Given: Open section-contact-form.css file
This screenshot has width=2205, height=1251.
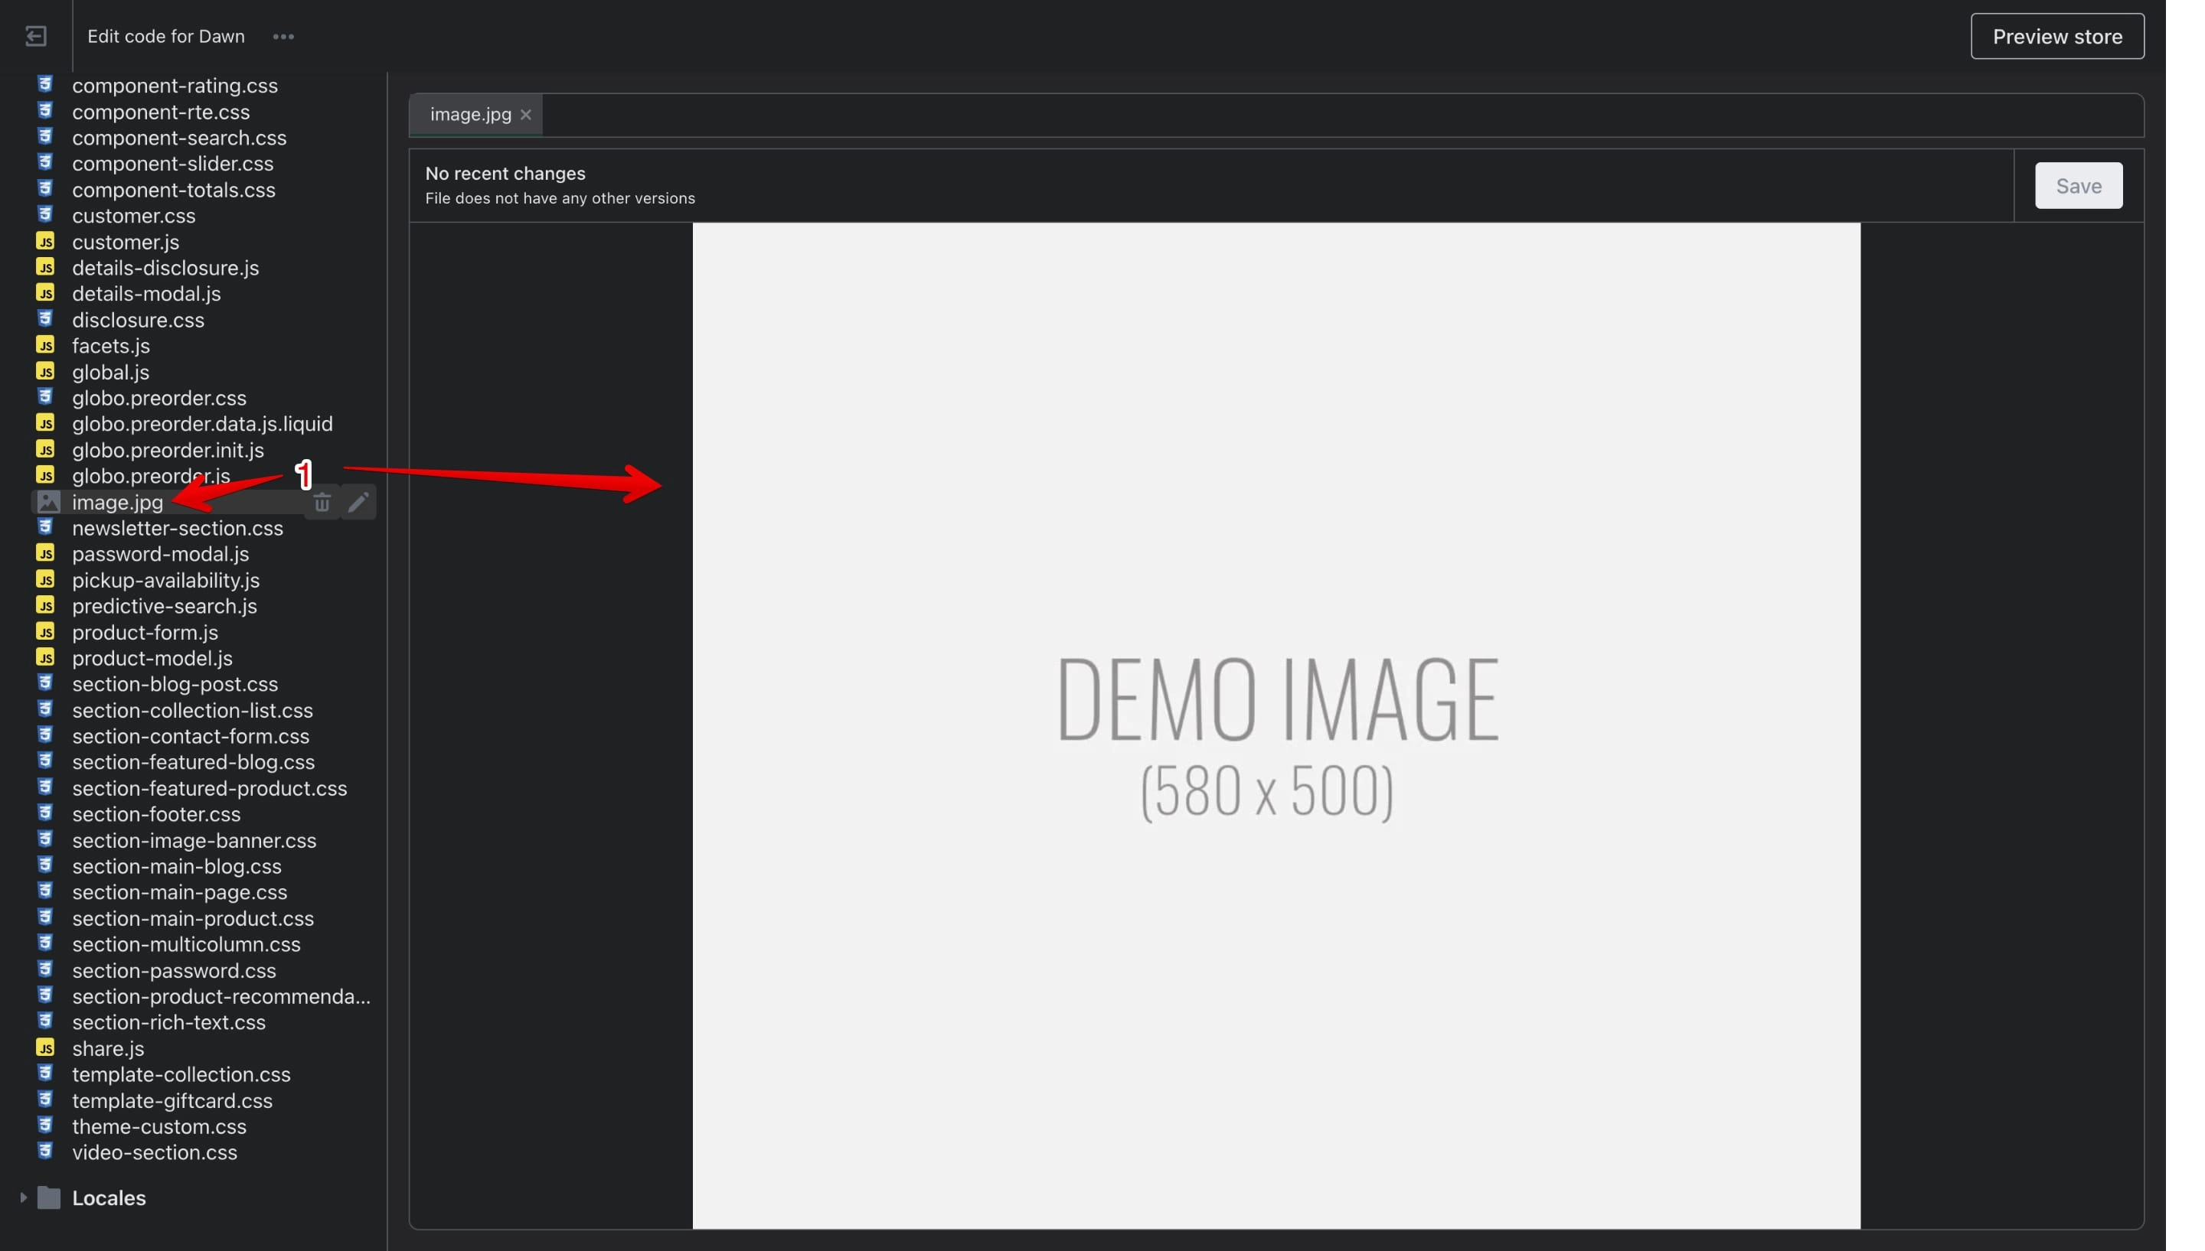Looking at the screenshot, I should pyautogui.click(x=190, y=736).
